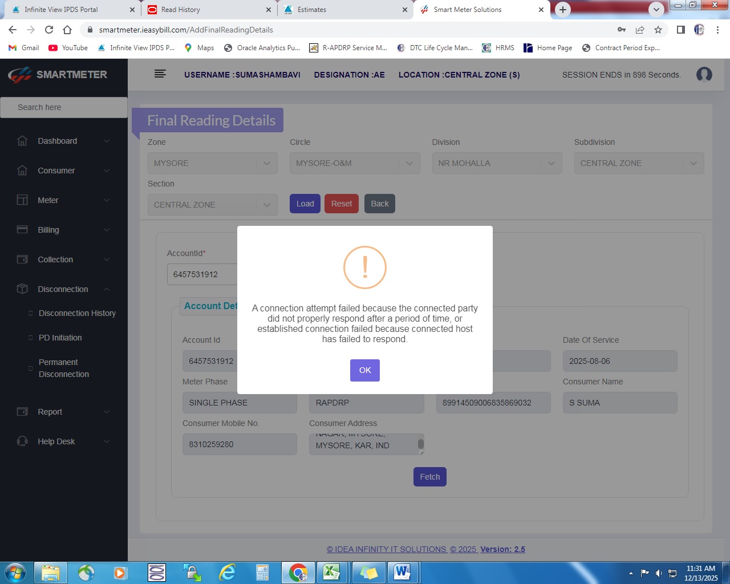
Task: Open IDEA INFINITY IT SOLUTIONS footer link
Action: pyautogui.click(x=387, y=549)
